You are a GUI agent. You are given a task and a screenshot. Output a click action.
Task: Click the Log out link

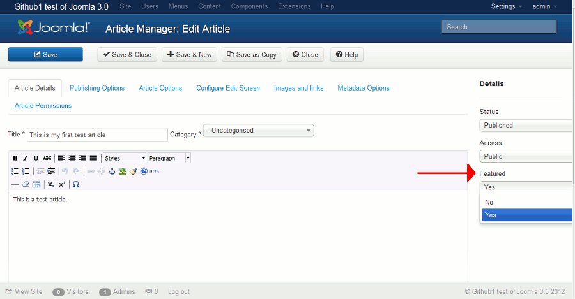[x=179, y=291]
